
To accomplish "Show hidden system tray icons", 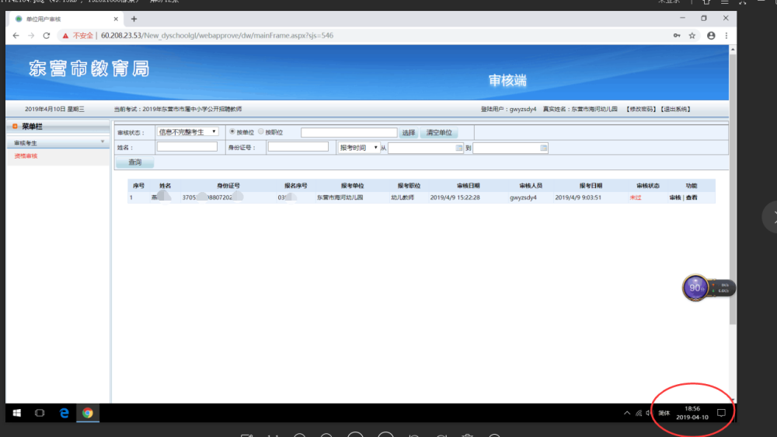I will 627,413.
